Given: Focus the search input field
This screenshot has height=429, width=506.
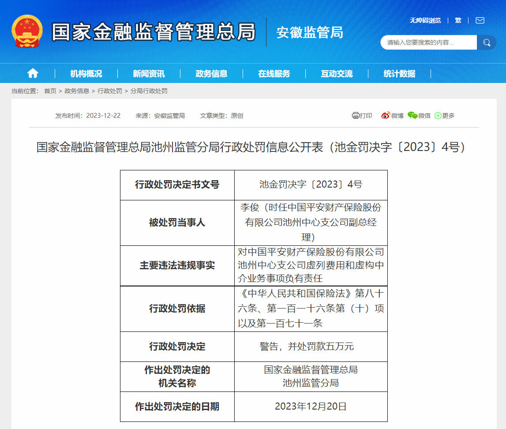Looking at the screenshot, I should coord(428,42).
